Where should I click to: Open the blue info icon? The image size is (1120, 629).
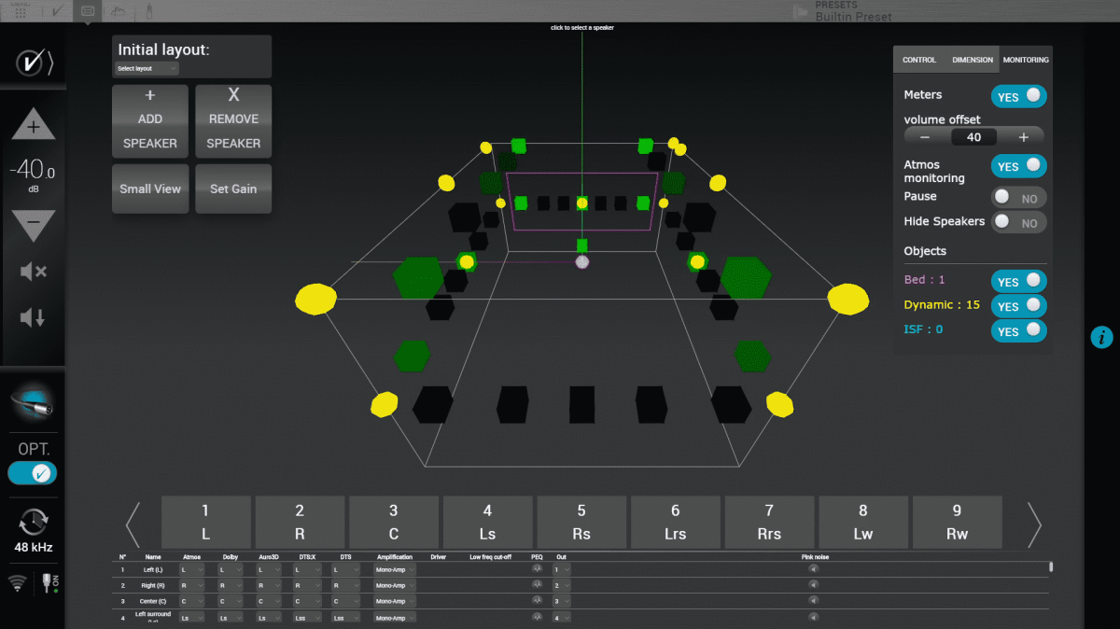click(x=1102, y=337)
